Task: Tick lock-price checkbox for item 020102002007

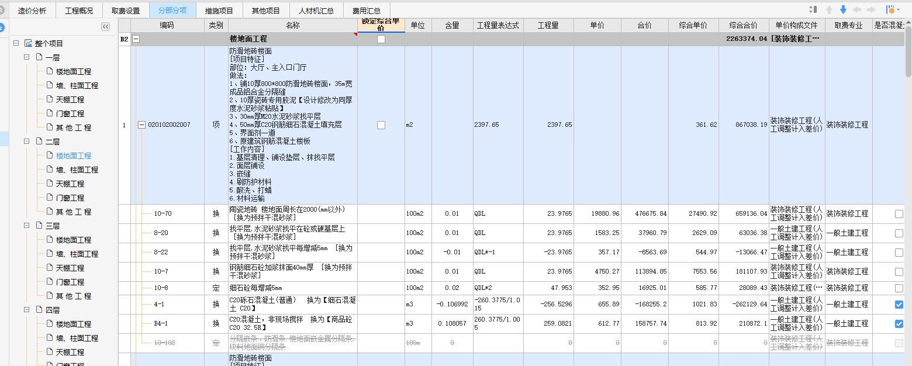Action: [x=381, y=125]
